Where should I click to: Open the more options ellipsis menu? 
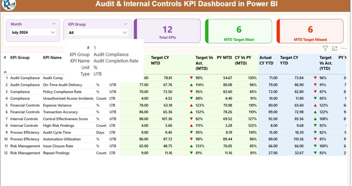pos(344,48)
